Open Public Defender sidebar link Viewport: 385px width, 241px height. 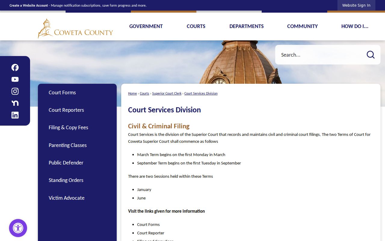77,163
